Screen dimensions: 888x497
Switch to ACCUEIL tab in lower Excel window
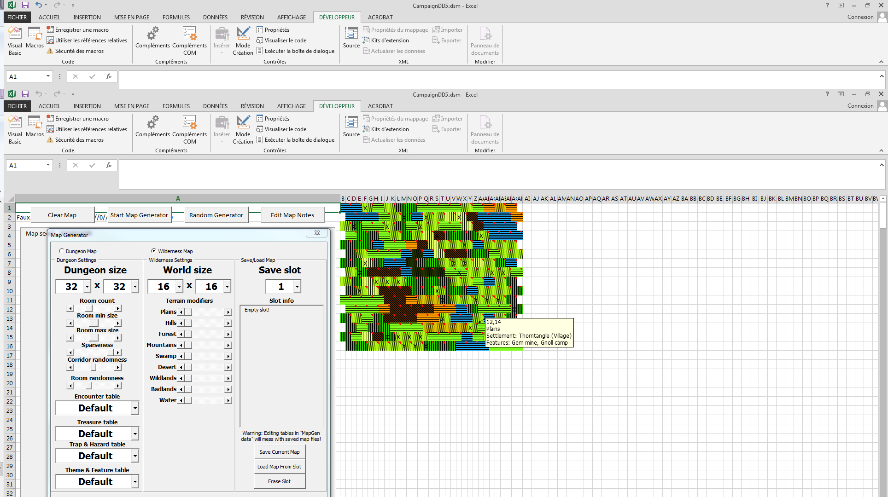pos(49,106)
